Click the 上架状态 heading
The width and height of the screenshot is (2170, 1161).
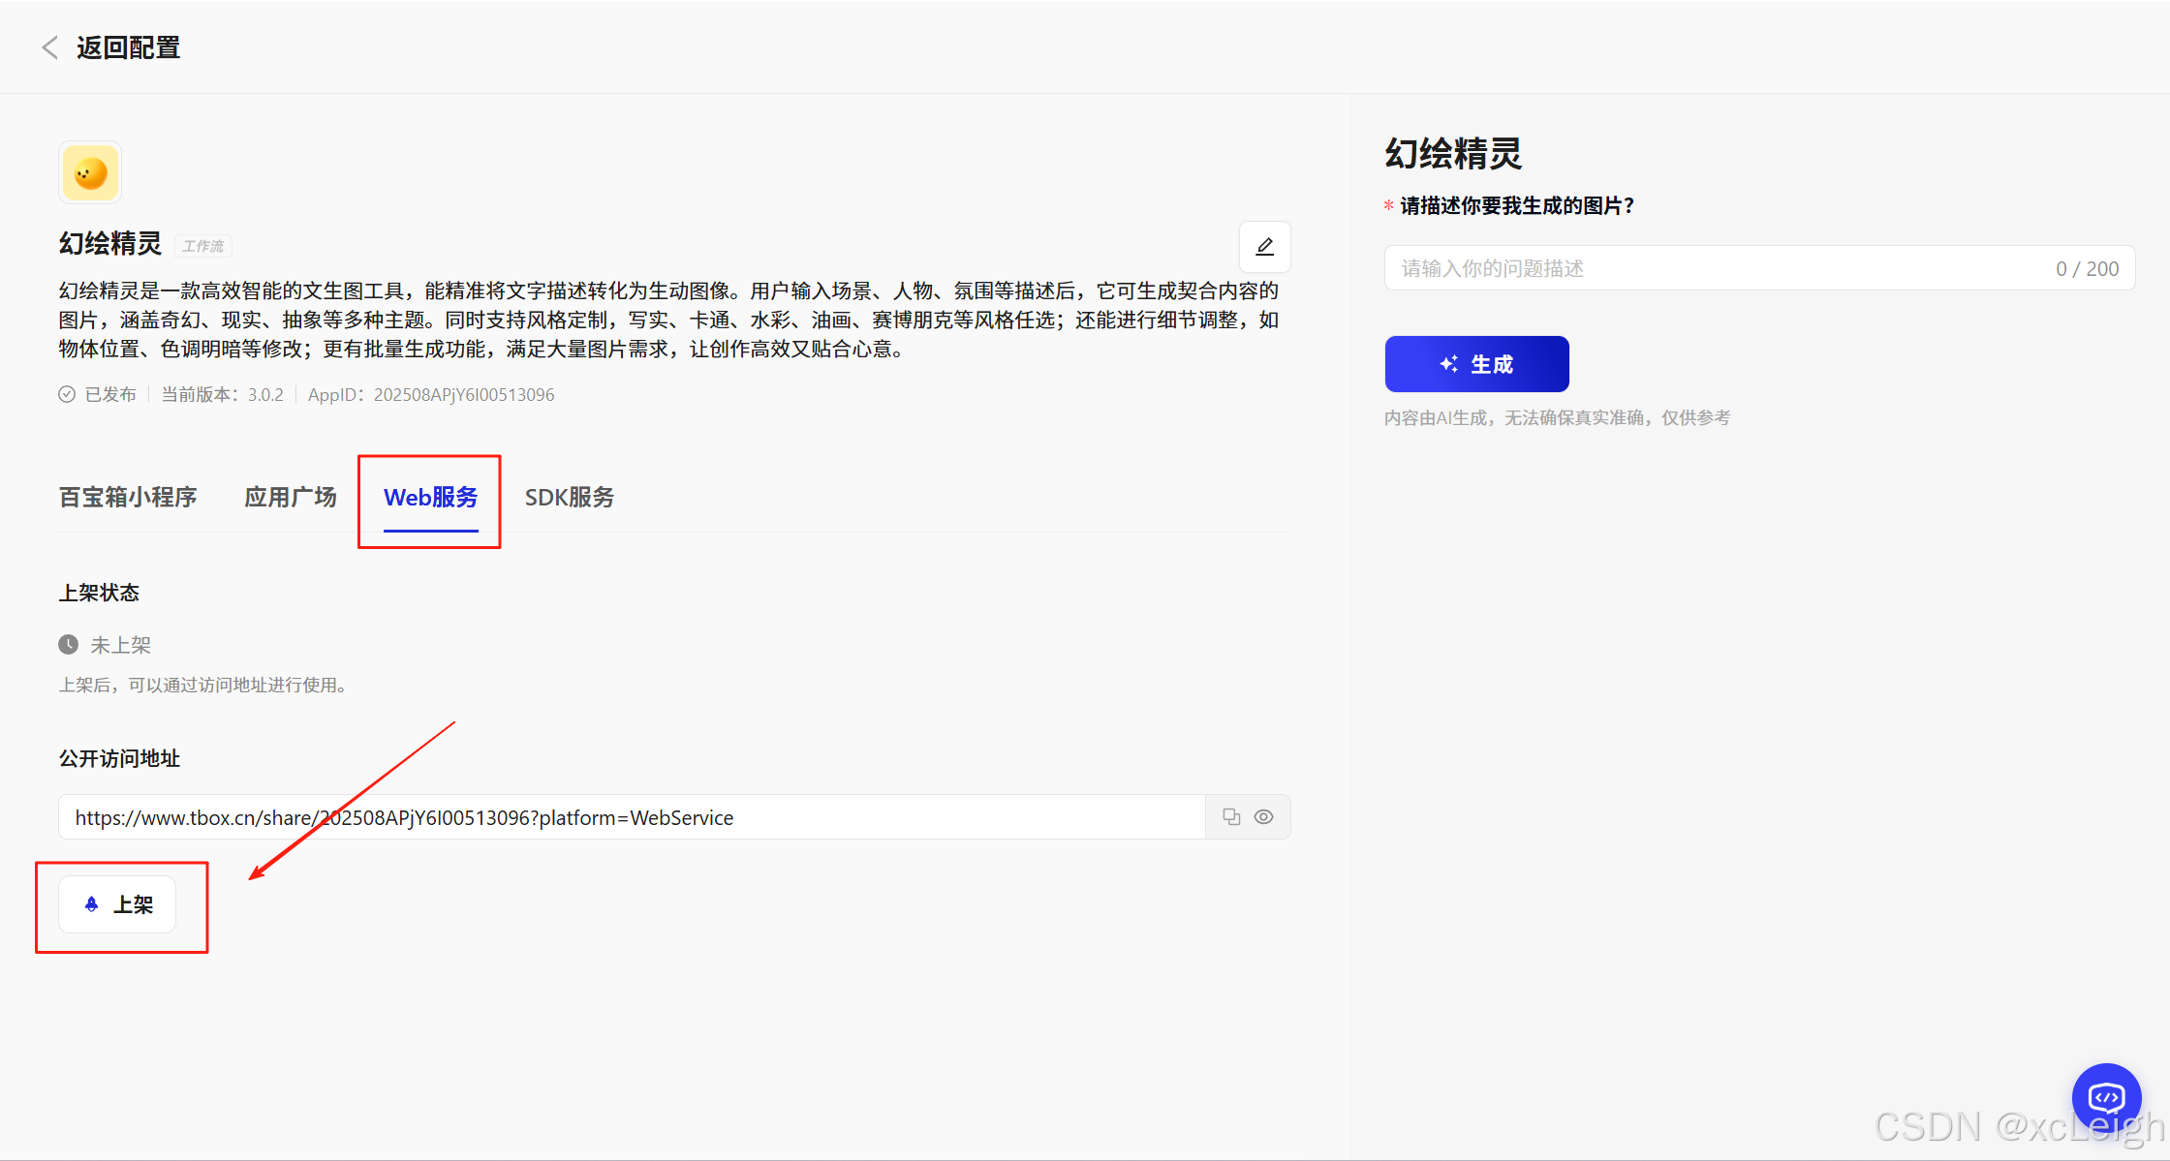(100, 593)
